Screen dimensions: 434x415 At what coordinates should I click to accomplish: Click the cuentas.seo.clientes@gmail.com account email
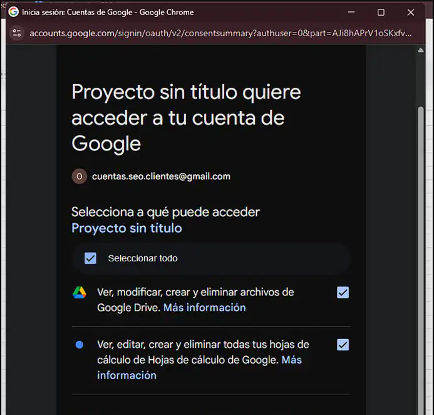(161, 177)
